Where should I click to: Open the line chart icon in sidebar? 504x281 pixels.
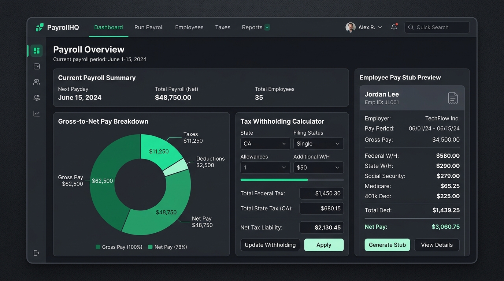[x=37, y=113]
